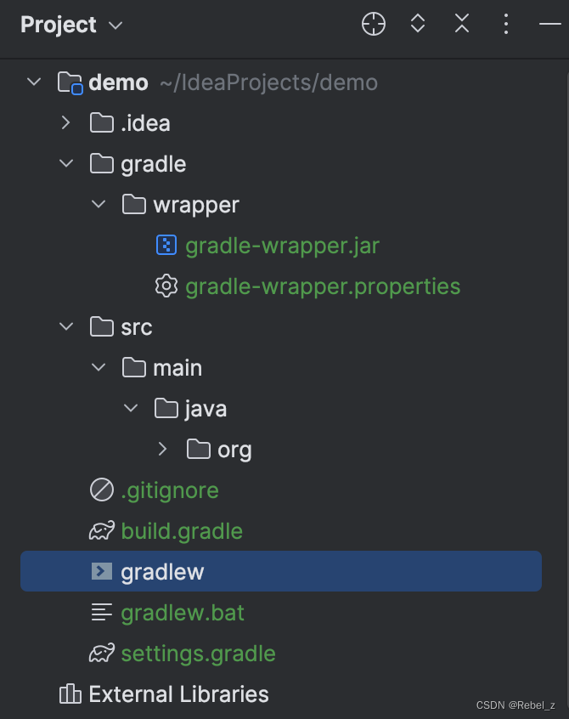Select the gradlew.bat file
The height and width of the screenshot is (719, 569).
181,612
